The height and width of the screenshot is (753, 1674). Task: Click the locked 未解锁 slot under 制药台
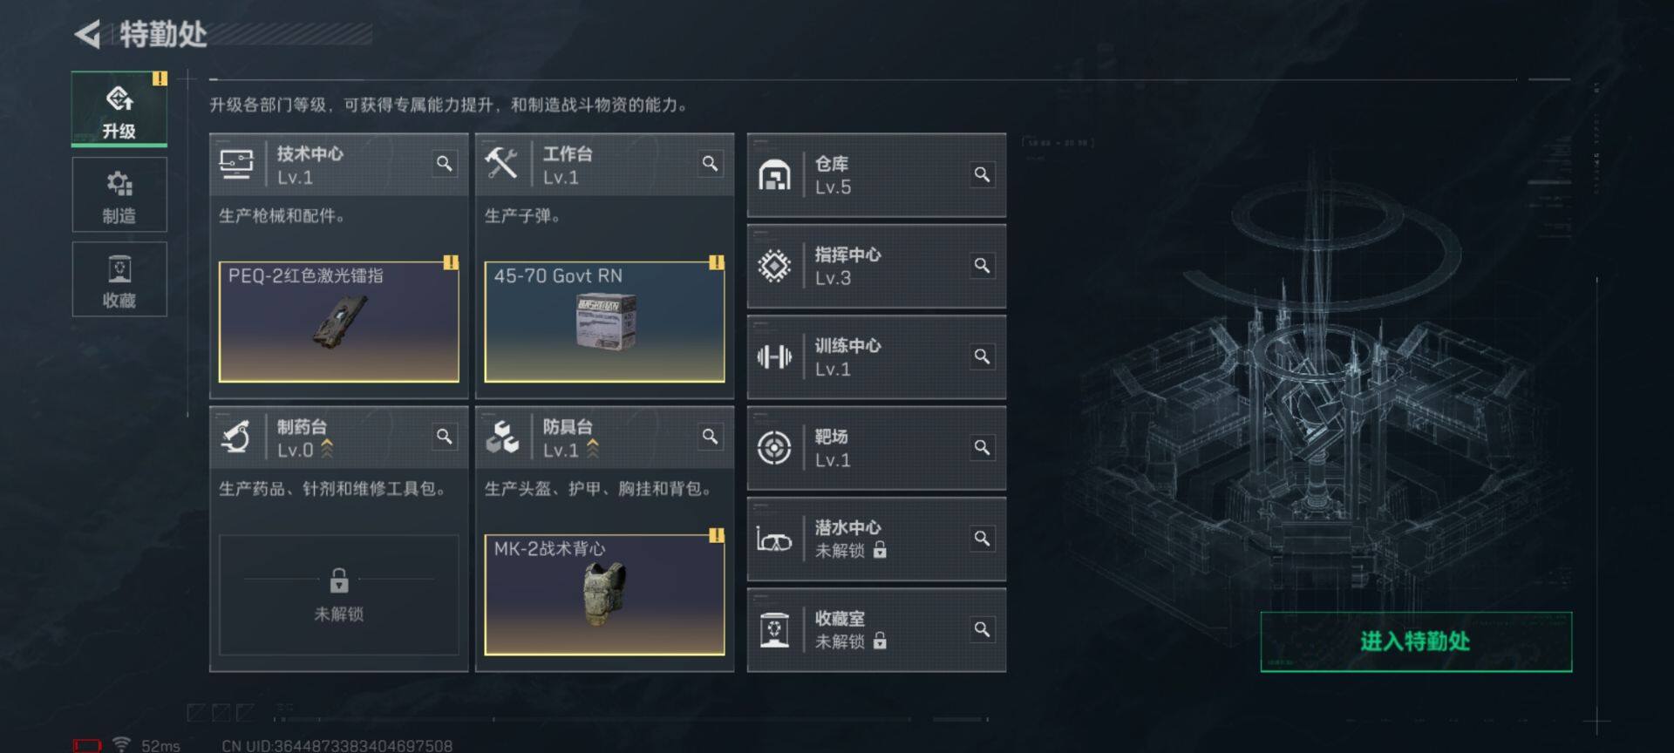339,594
